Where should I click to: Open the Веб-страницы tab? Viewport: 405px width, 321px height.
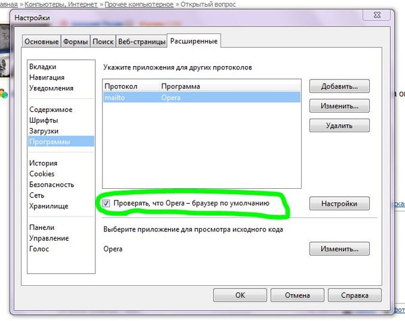(141, 41)
